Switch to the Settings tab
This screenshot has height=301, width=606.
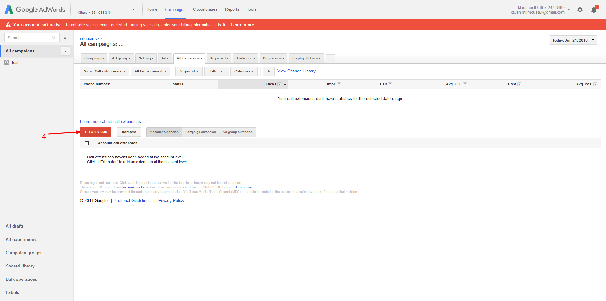click(x=146, y=58)
